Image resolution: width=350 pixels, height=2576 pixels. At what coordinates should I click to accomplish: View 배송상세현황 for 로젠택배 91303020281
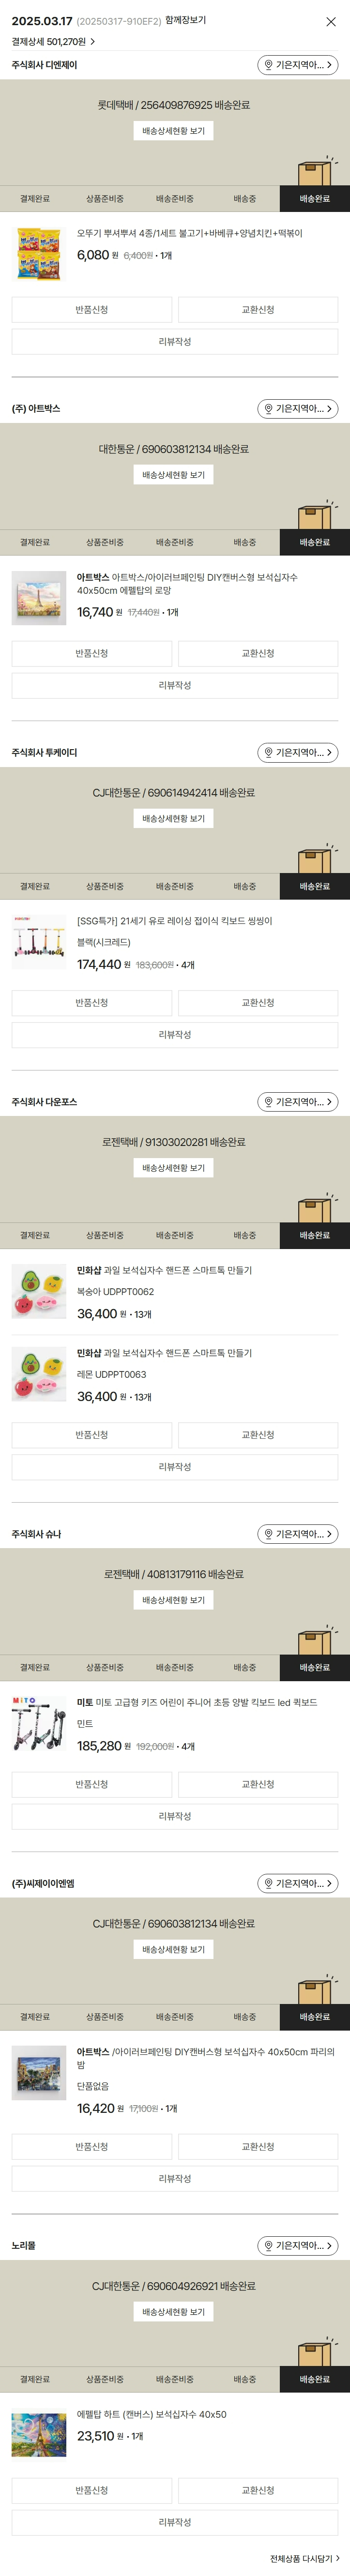[x=173, y=1168]
